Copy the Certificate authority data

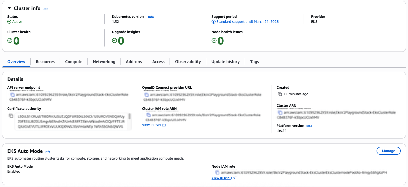tap(11, 116)
